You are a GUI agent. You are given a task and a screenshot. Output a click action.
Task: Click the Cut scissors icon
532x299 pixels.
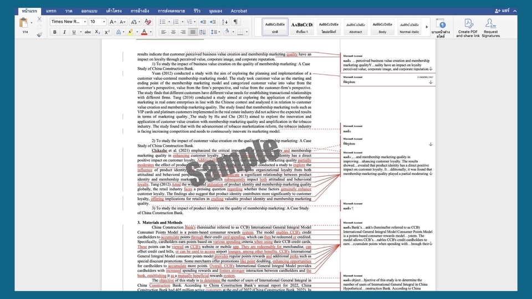(x=39, y=19)
